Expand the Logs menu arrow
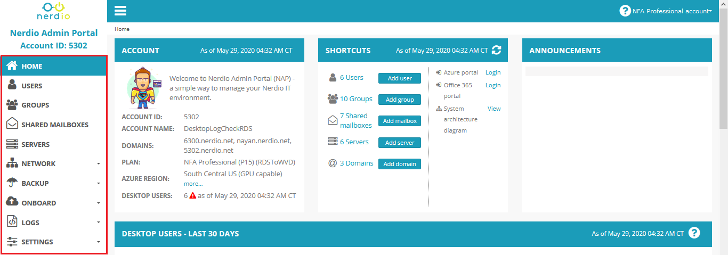Viewport: 728px width, 255px height. tap(99, 223)
